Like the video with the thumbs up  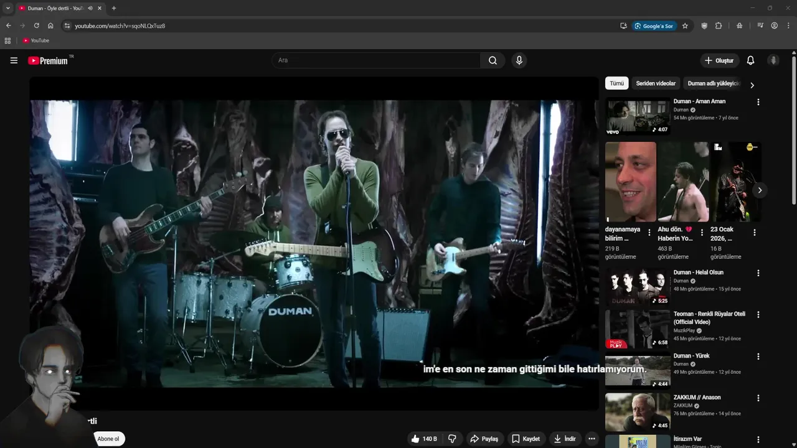tap(423, 439)
